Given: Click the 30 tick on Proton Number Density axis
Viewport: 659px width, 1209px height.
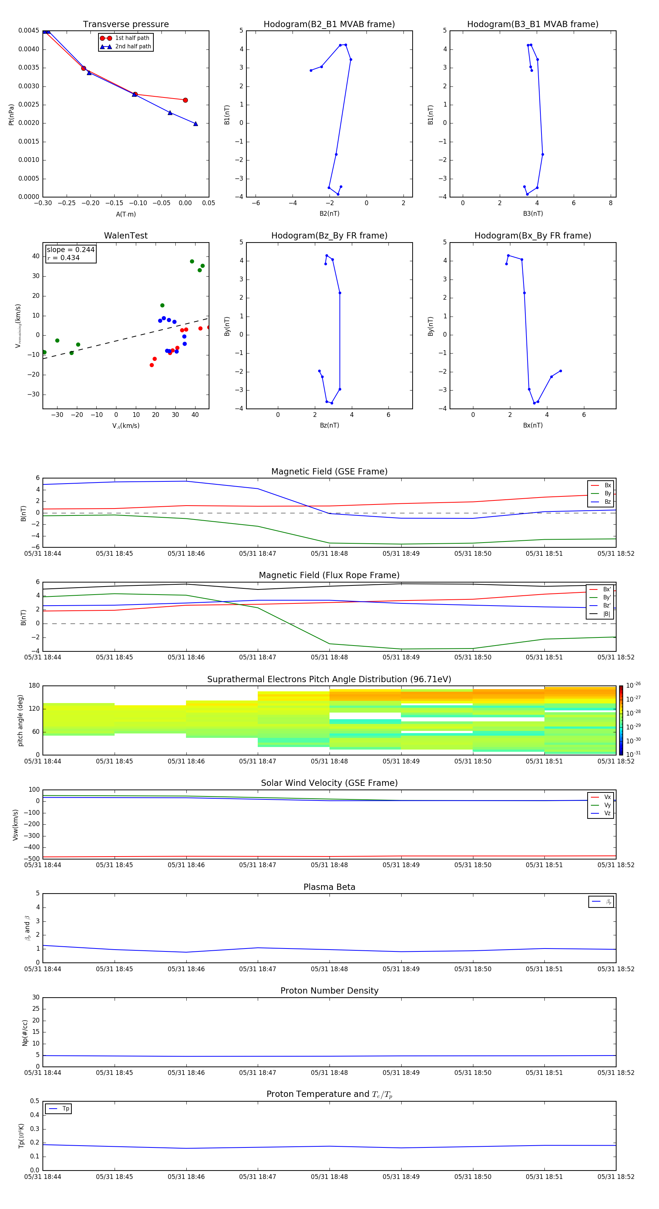Looking at the screenshot, I should point(36,997).
